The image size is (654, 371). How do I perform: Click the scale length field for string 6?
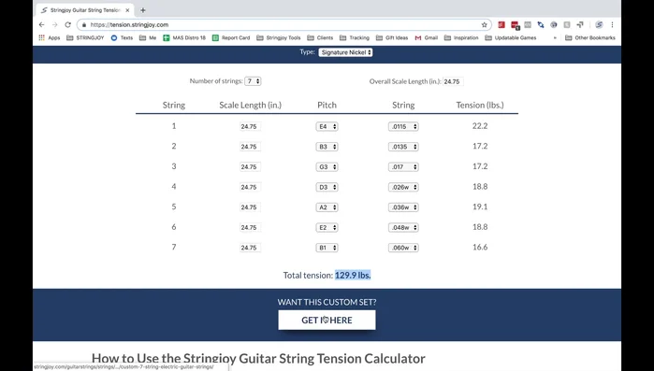[x=250, y=228]
